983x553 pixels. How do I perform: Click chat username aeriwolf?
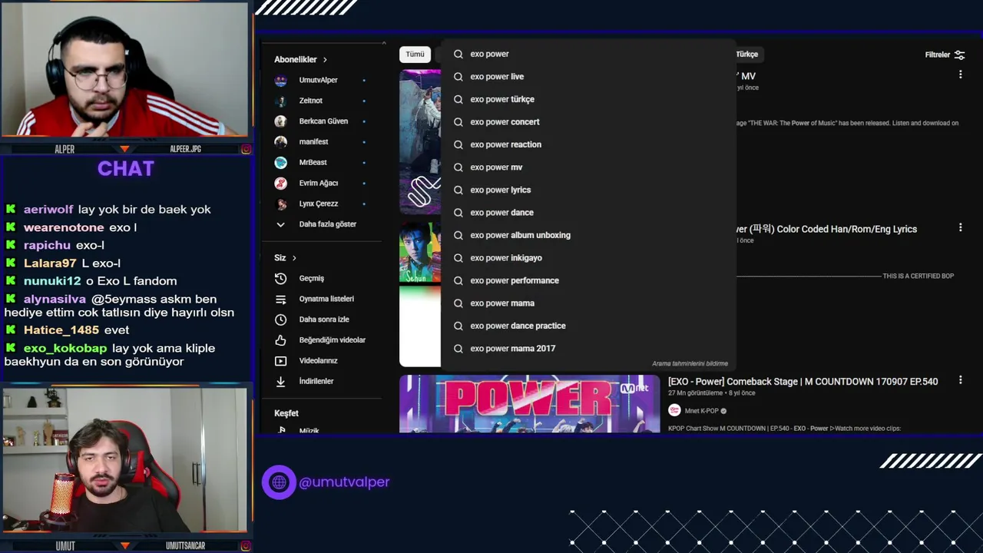click(48, 210)
